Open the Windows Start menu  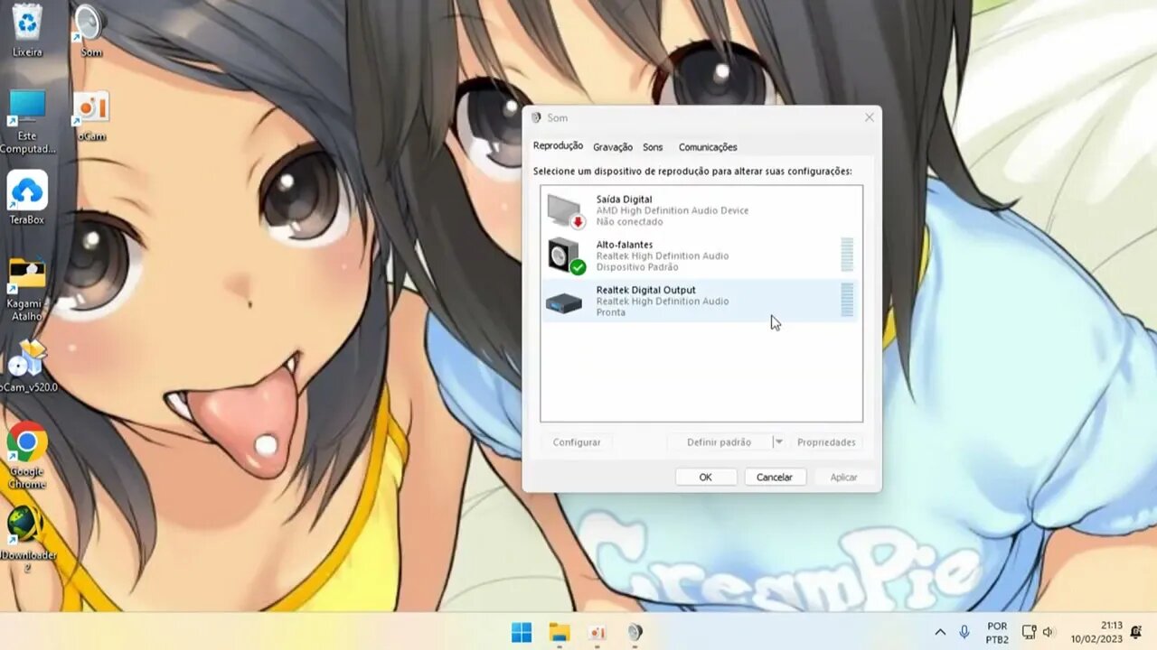click(522, 633)
